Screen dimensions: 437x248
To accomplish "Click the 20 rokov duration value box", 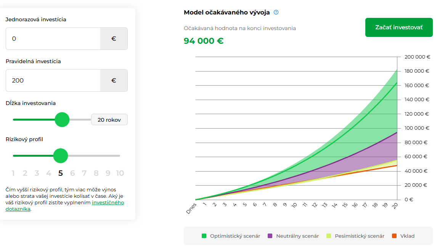I will (x=109, y=120).
